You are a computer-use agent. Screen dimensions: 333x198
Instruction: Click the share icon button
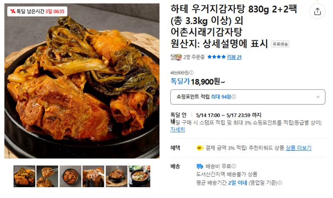317,11
